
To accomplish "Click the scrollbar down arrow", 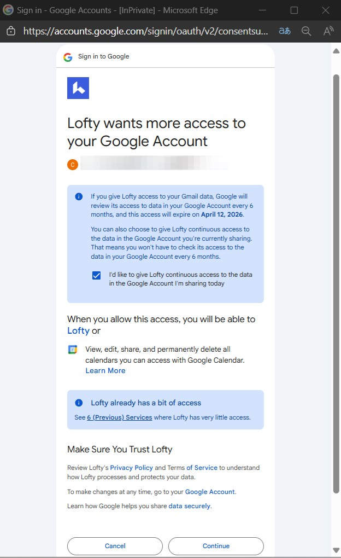I will (336, 550).
